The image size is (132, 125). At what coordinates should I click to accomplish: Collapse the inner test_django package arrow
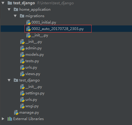[x=9, y=80]
